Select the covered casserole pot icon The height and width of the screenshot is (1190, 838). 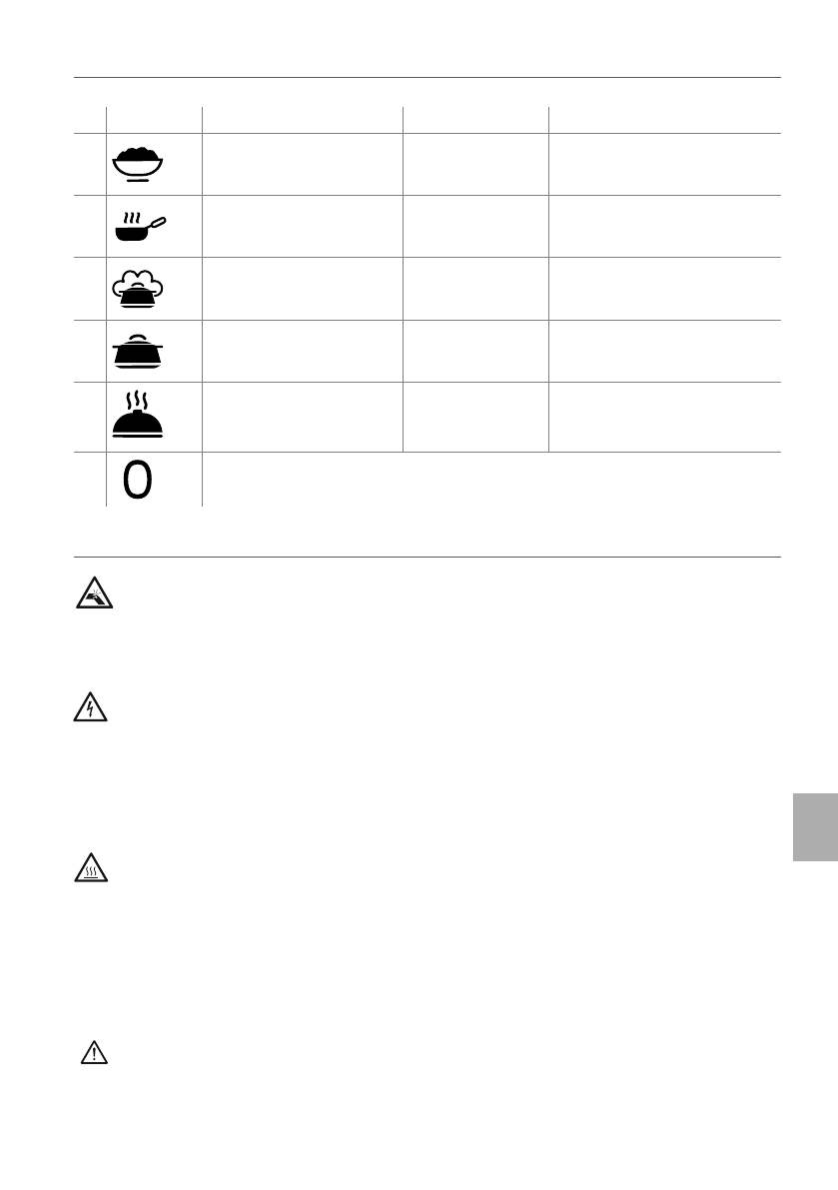[x=138, y=350]
